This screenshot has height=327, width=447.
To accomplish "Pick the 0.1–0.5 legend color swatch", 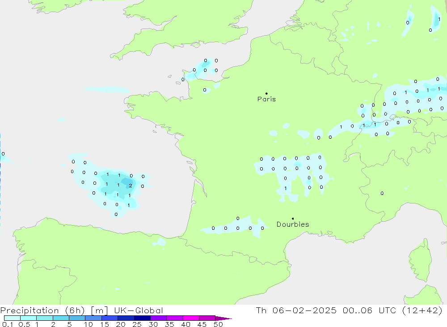I will click(x=12, y=318).
